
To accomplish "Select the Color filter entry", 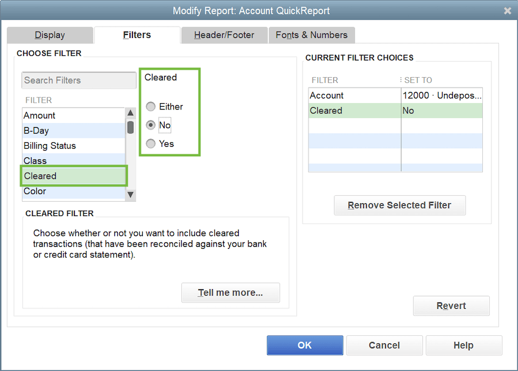I will (x=73, y=191).
